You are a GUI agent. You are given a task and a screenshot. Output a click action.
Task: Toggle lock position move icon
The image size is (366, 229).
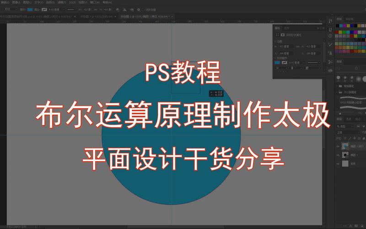pyautogui.click(x=354, y=138)
